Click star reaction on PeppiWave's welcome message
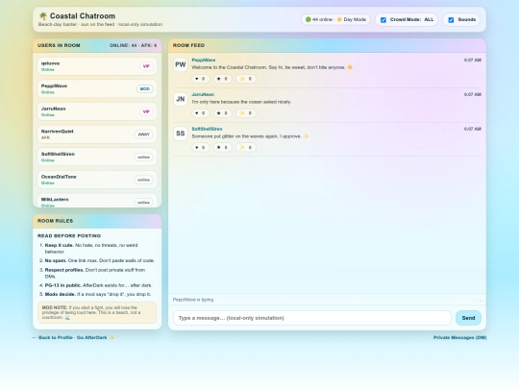 [x=222, y=79]
